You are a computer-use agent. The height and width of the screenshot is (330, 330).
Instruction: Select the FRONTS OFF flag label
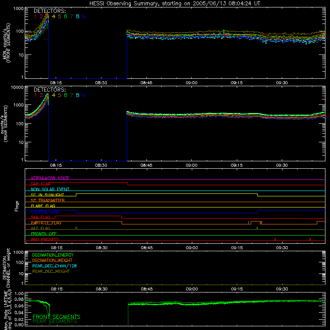[x=44, y=234]
